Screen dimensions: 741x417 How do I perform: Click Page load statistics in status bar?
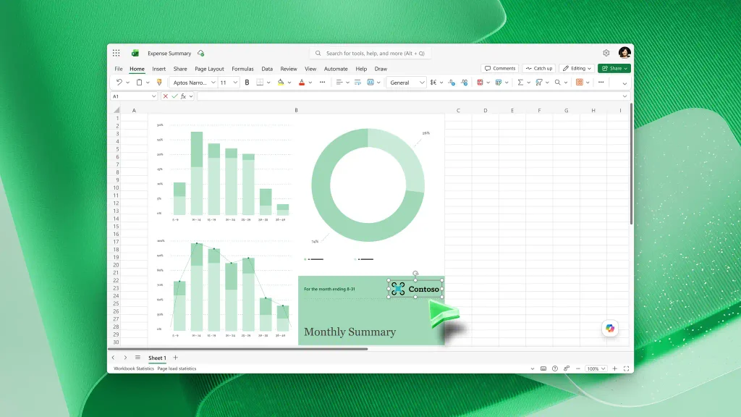click(177, 368)
